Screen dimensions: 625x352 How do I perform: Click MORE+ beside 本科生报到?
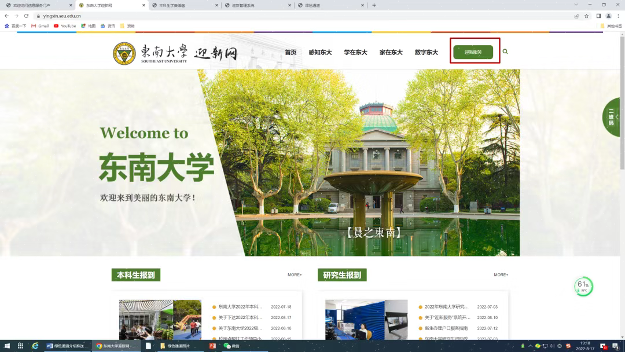point(295,274)
